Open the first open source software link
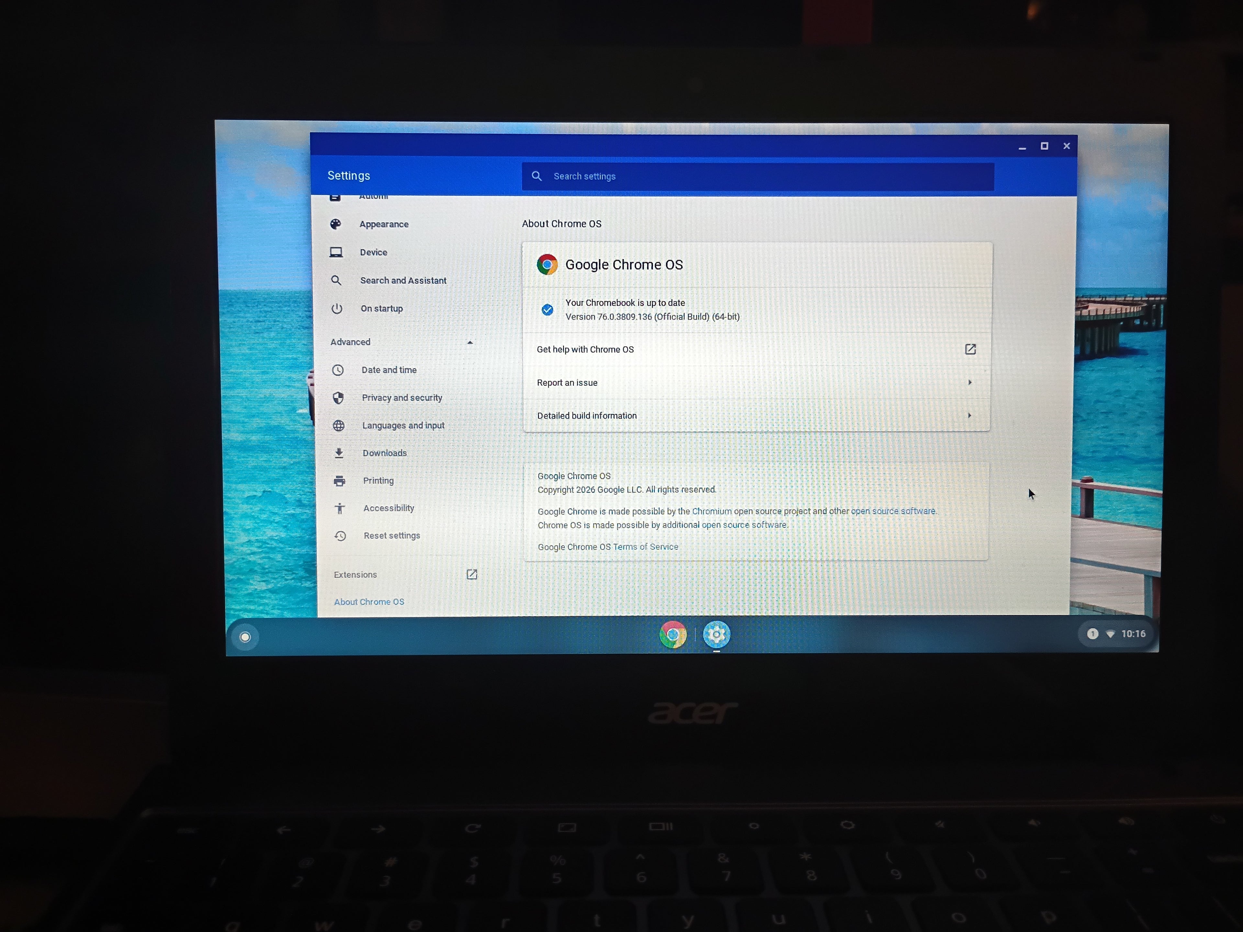 [893, 511]
